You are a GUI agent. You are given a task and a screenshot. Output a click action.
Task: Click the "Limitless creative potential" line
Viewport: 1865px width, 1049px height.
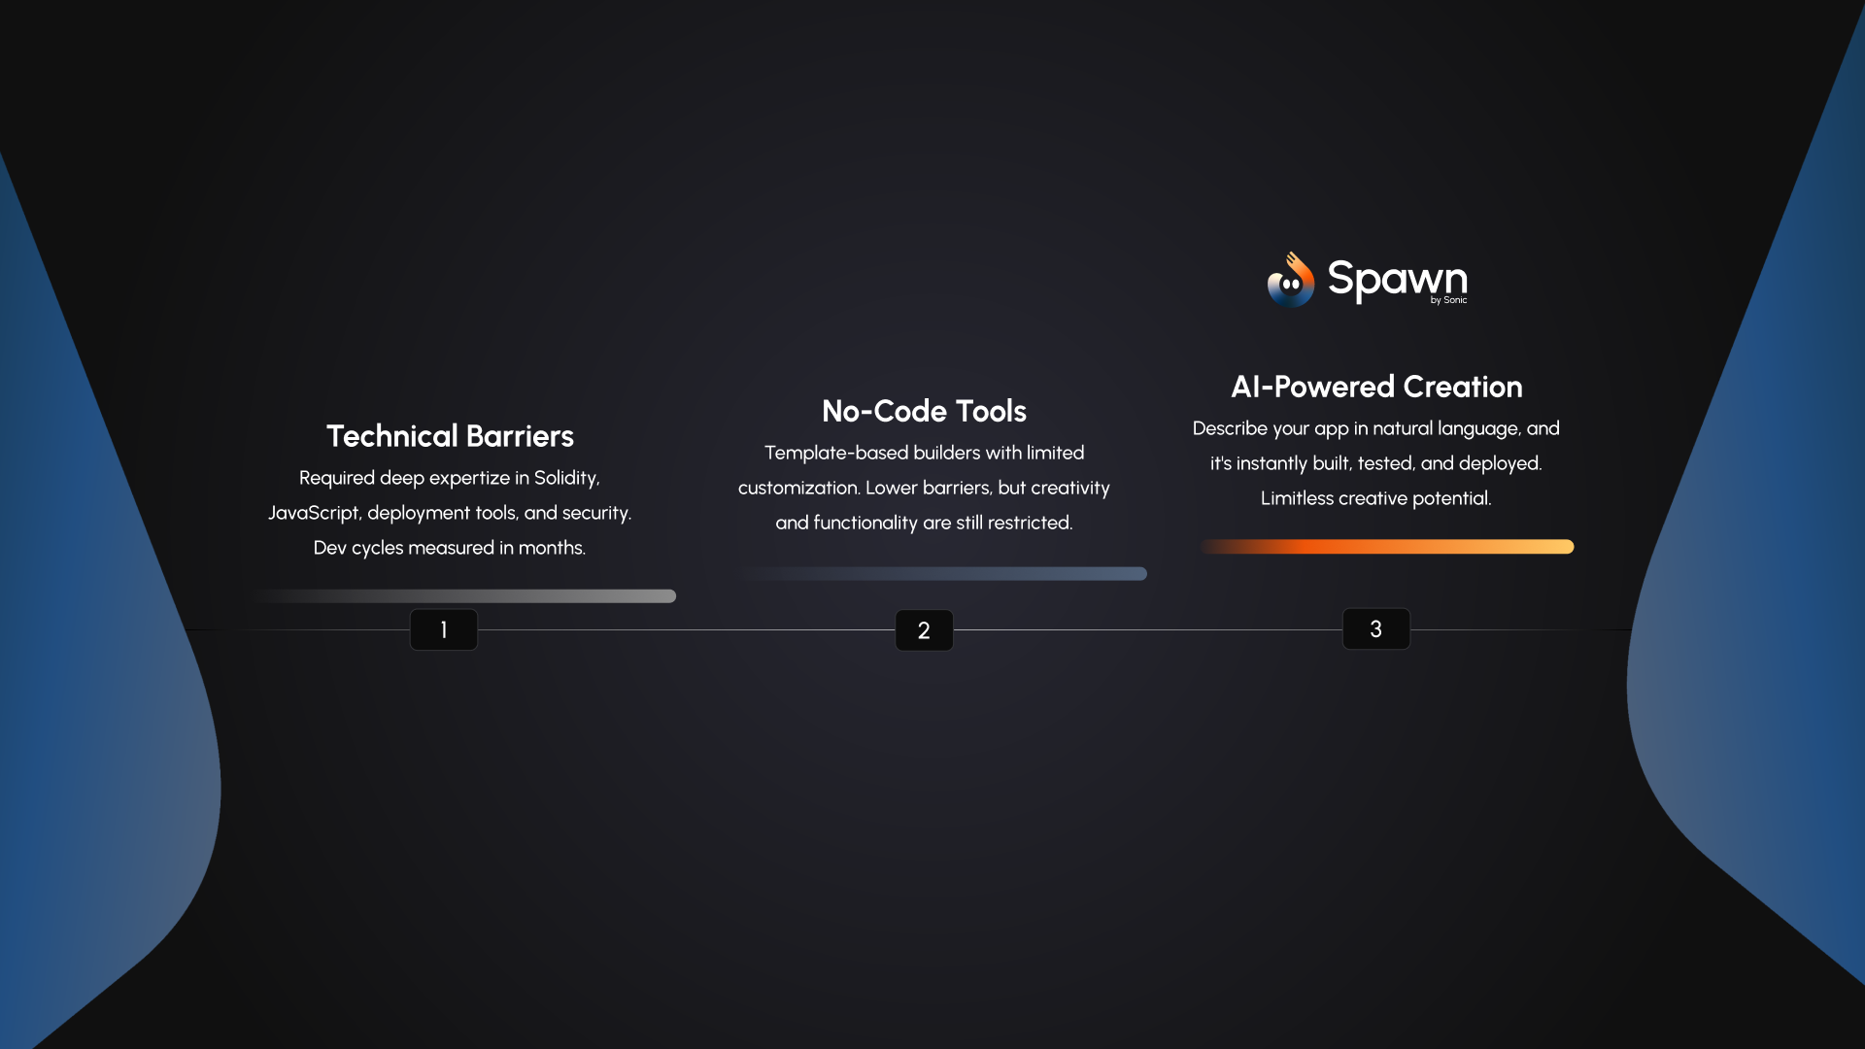[1375, 498]
